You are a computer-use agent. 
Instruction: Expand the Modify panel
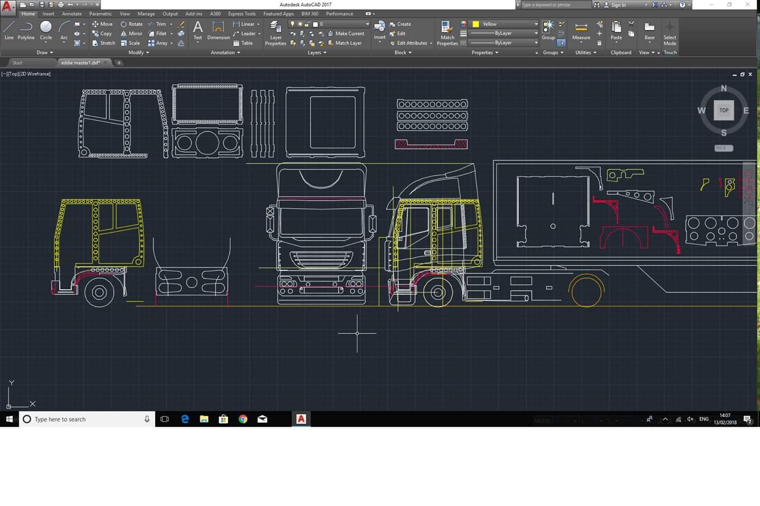(139, 52)
